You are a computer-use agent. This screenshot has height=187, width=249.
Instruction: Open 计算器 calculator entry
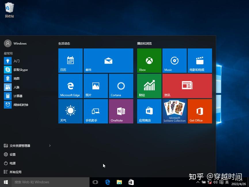(x=27, y=96)
